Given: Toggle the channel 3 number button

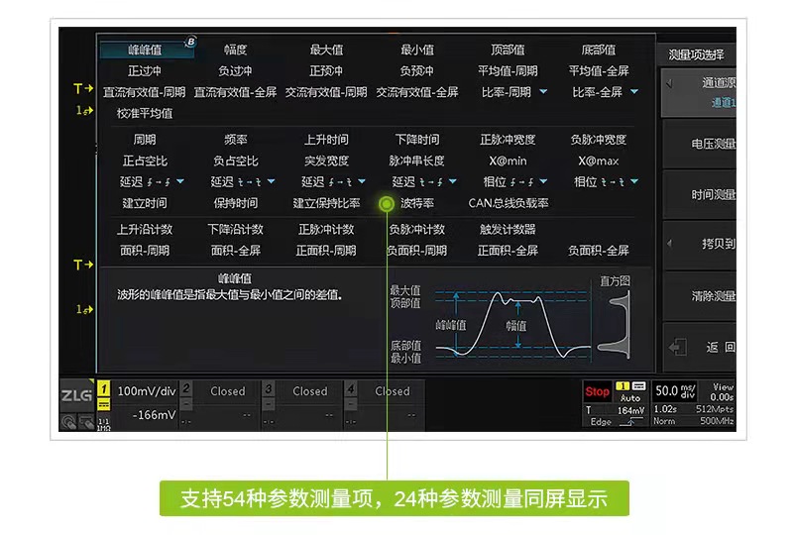Looking at the screenshot, I should click(x=269, y=388).
